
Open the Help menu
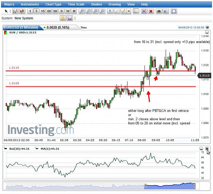click(x=144, y=4)
